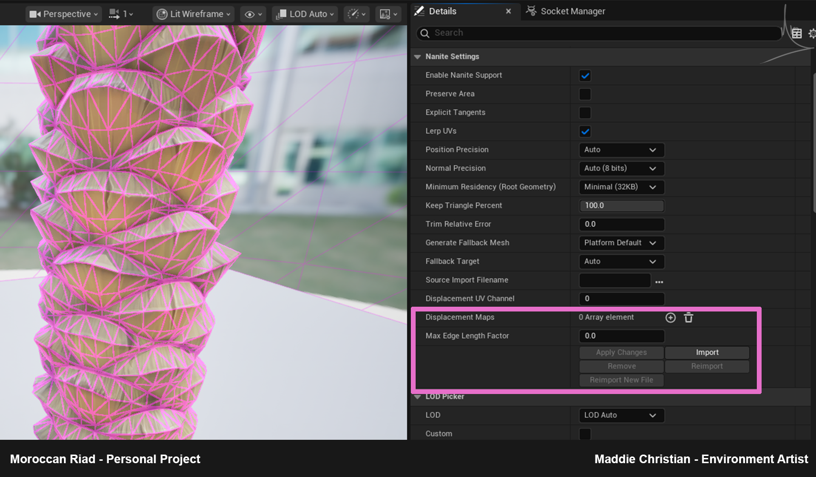The height and width of the screenshot is (477, 816).
Task: Click the Details panel vertical scrollbar
Action: click(x=814, y=143)
